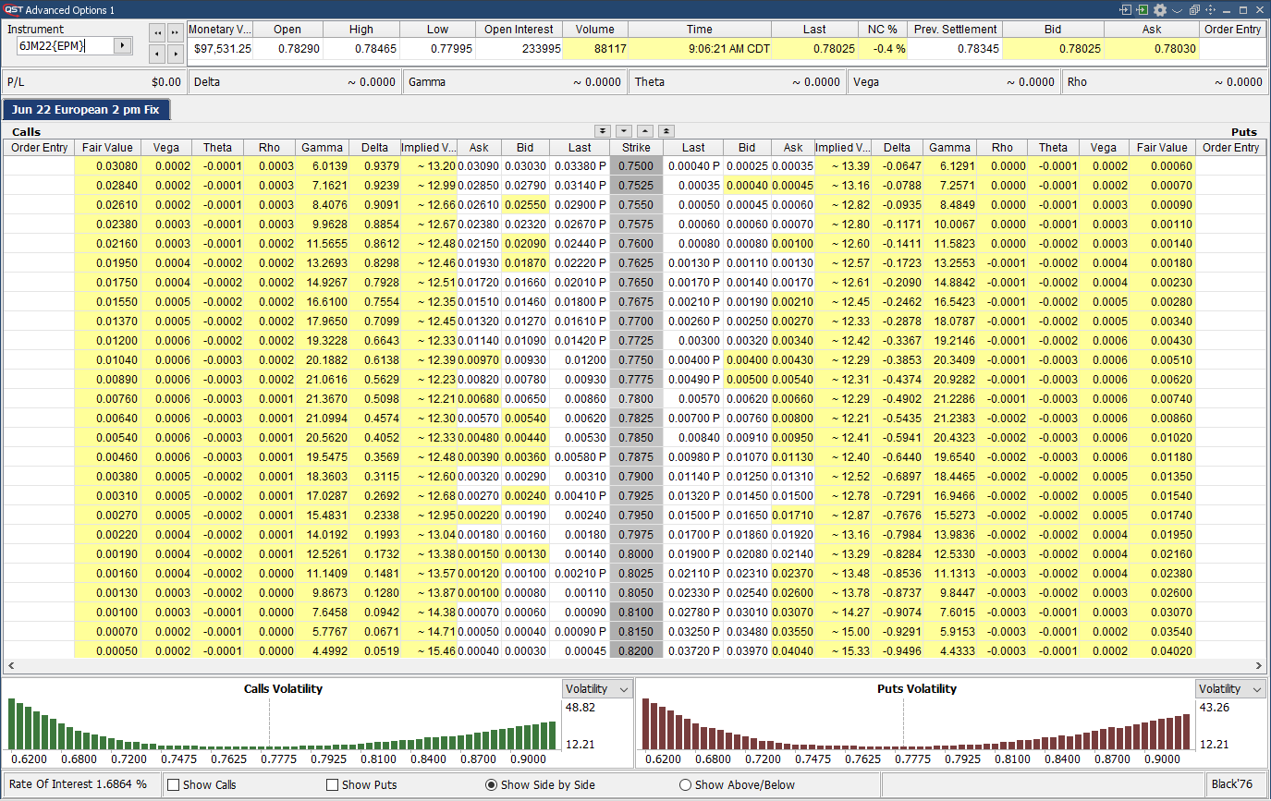
Task: Click the Volume value 88117
Action: tap(595, 49)
